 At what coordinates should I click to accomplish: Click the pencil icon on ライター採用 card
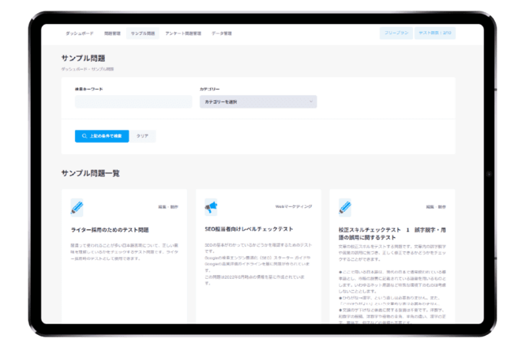pos(77,207)
